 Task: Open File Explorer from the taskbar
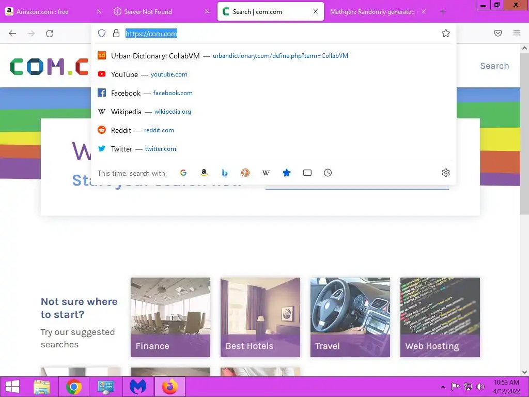click(x=42, y=387)
